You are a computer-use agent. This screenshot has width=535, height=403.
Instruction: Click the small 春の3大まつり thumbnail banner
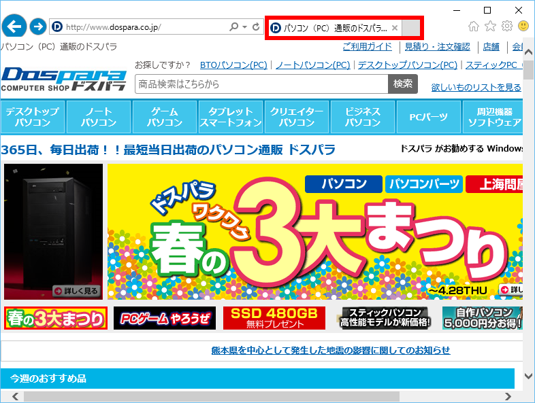[x=56, y=318]
